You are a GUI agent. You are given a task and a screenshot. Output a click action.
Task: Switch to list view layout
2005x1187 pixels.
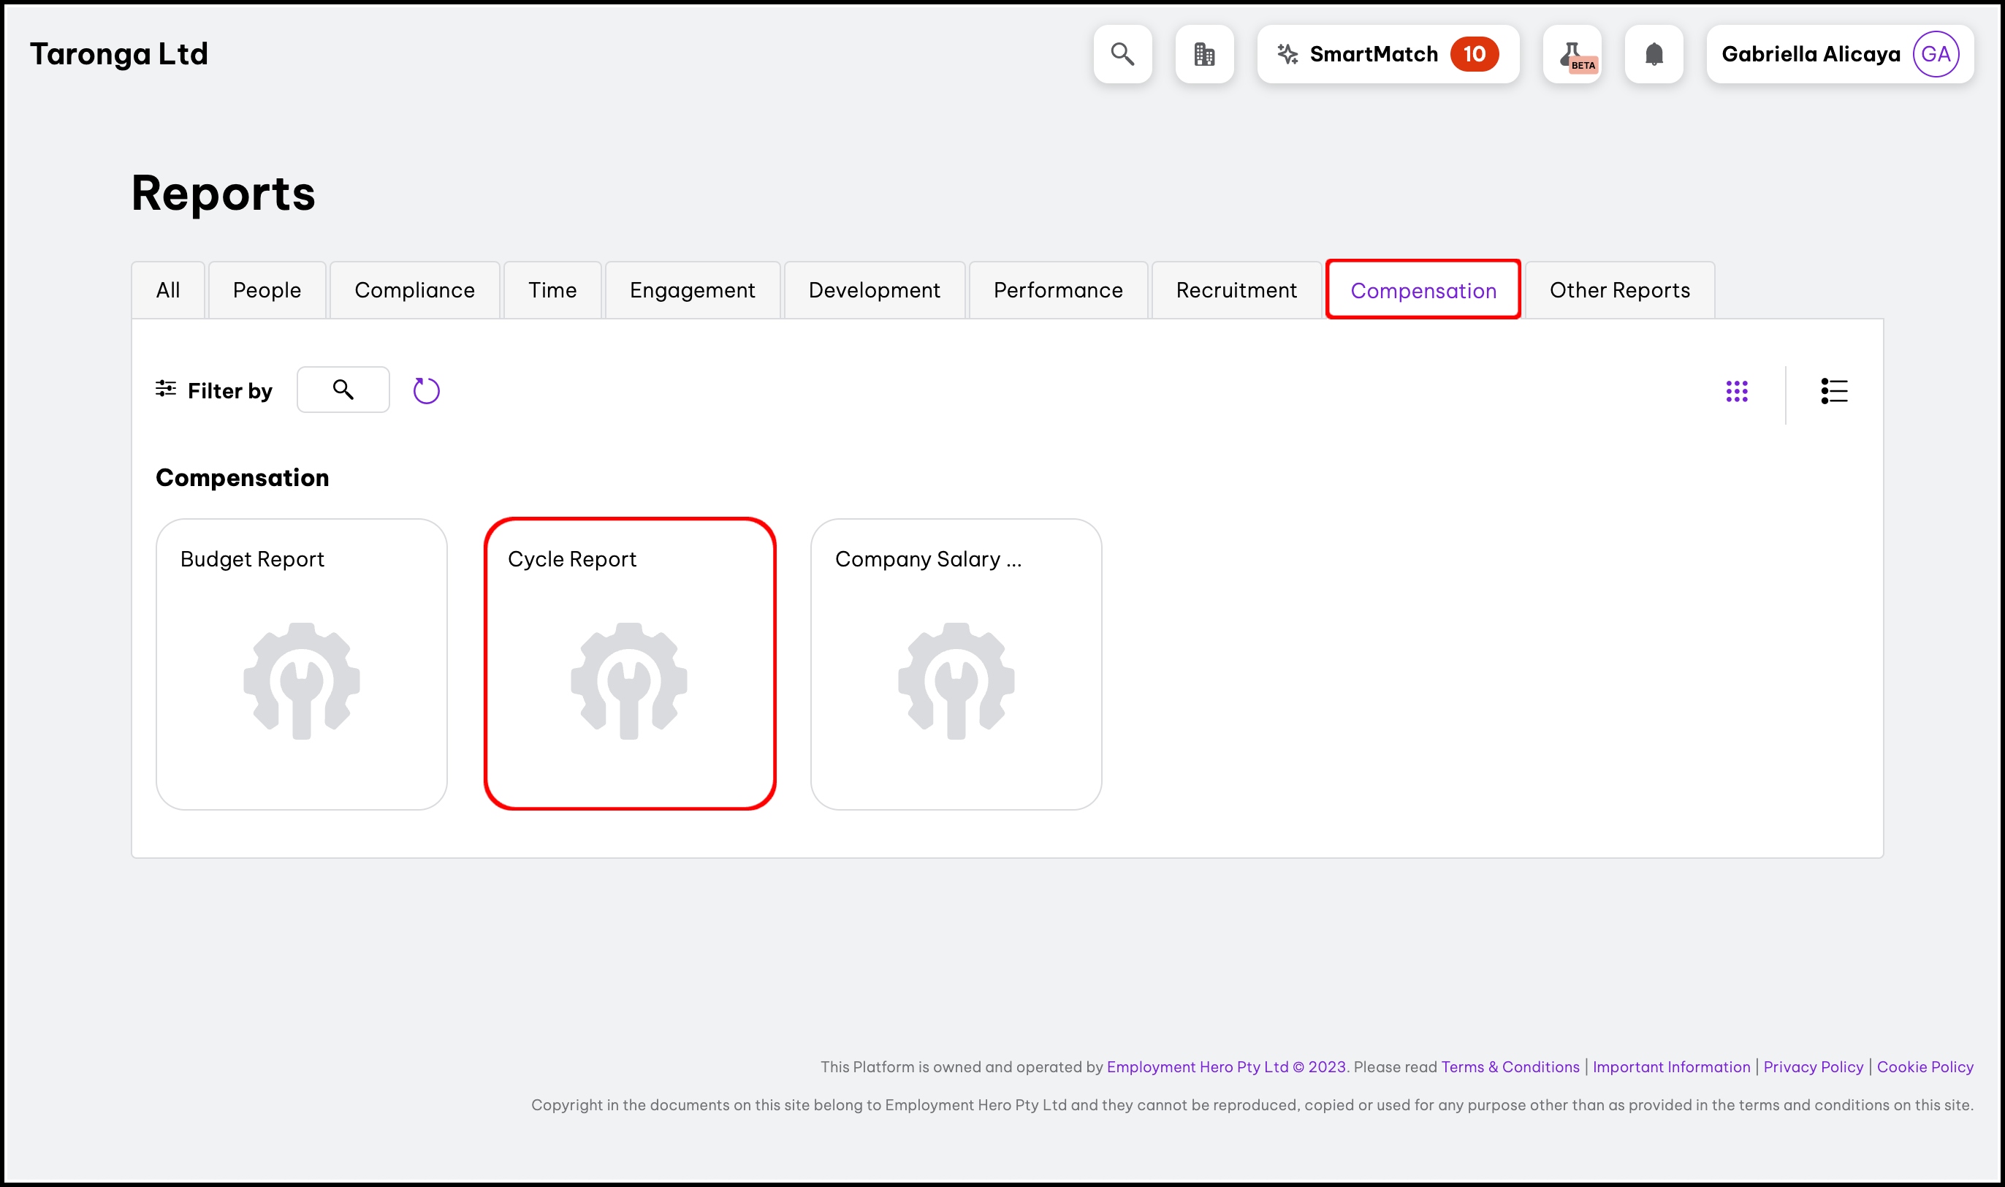click(x=1834, y=391)
